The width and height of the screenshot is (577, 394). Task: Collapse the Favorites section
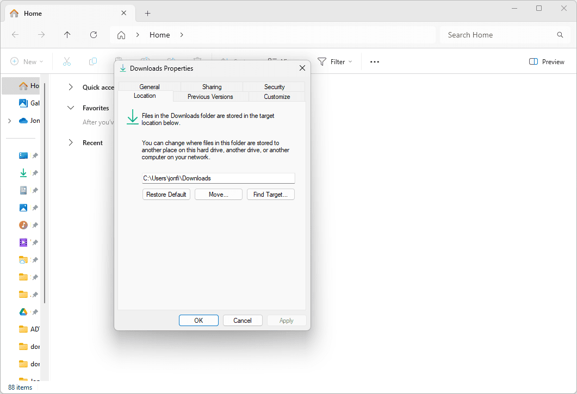pos(71,108)
